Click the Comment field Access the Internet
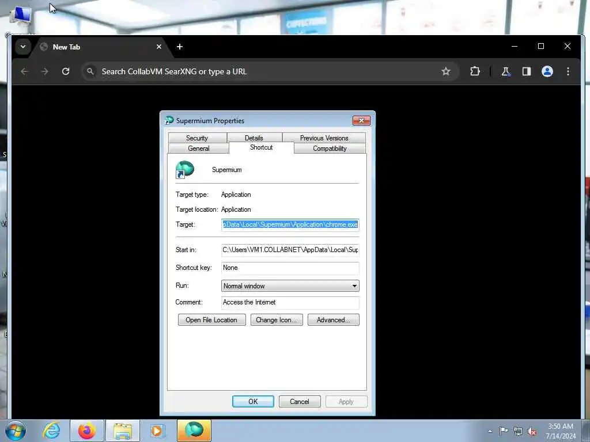This screenshot has width=590, height=442. click(290, 302)
